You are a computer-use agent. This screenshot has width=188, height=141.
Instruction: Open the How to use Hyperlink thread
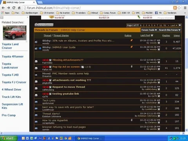55,120
